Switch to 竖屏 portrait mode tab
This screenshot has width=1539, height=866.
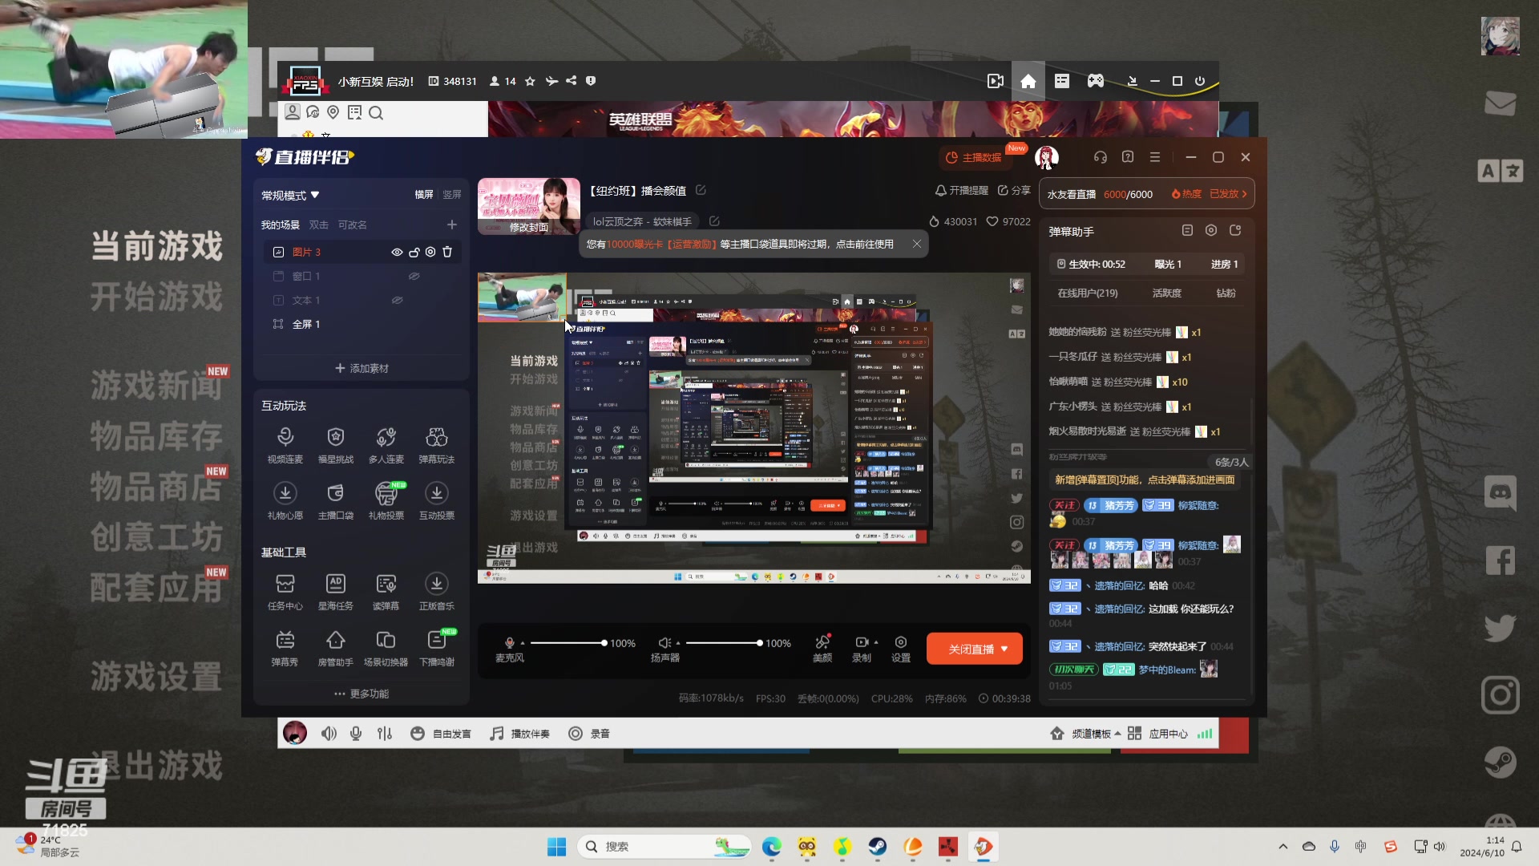tap(452, 195)
